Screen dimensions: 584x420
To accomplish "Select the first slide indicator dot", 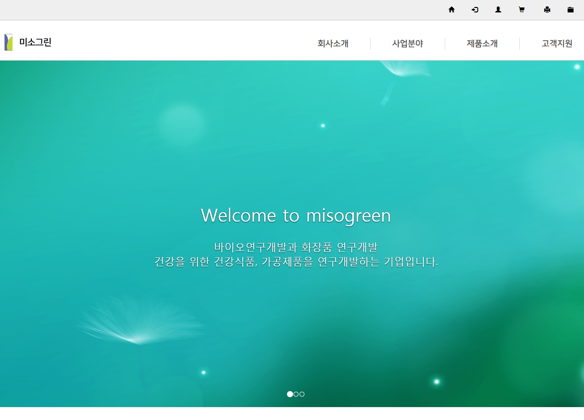I will 290,394.
